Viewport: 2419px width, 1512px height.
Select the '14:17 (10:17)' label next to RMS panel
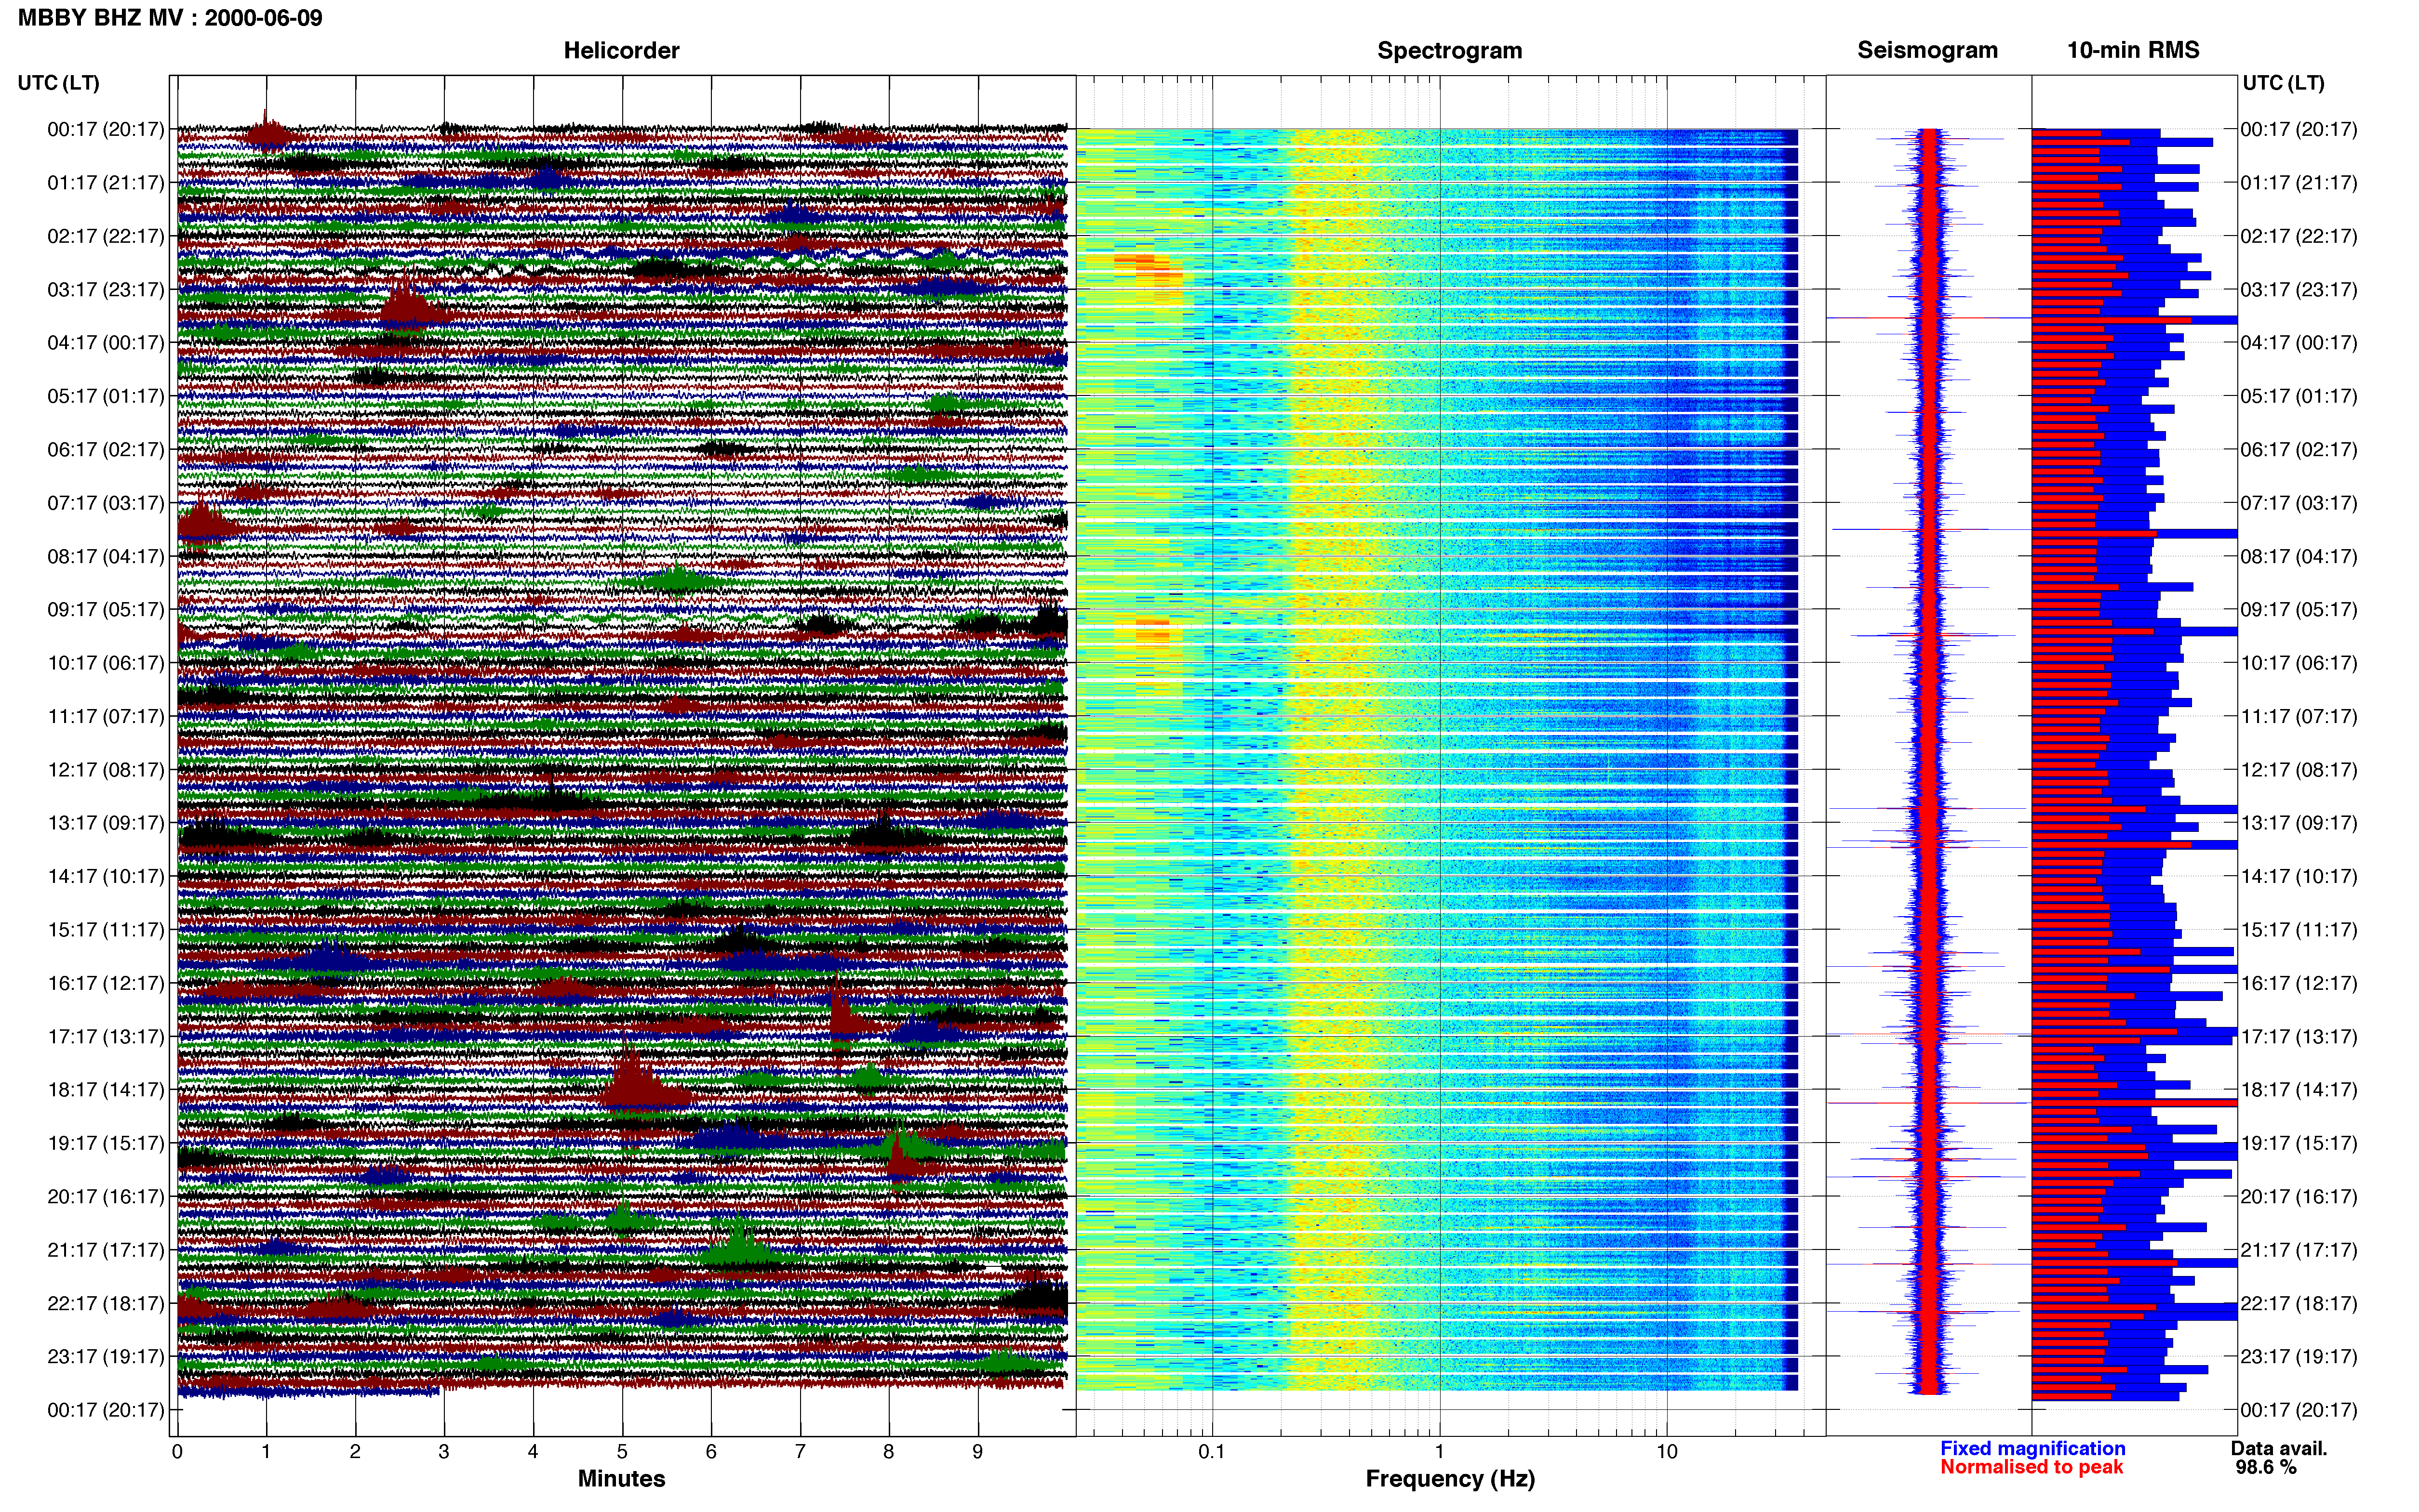(2299, 877)
